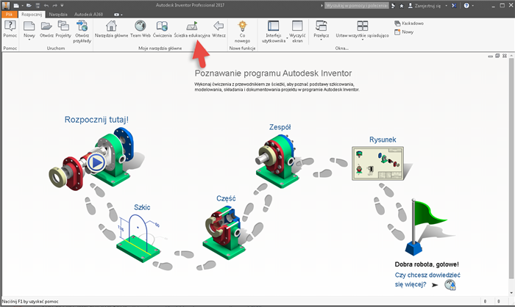Open the Część part tutorial thumbnail
Viewport: 515px width, 307px height.
coord(223,232)
